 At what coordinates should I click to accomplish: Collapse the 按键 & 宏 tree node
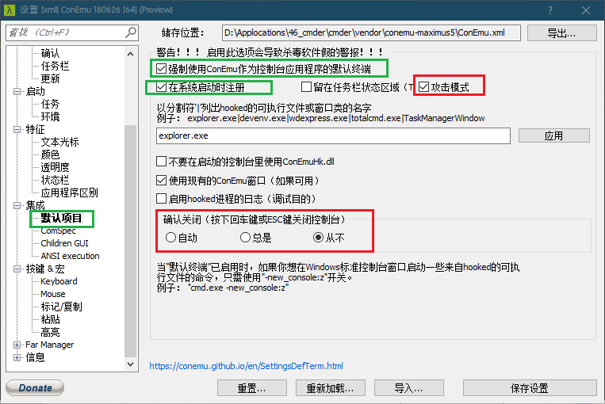pyautogui.click(x=17, y=269)
